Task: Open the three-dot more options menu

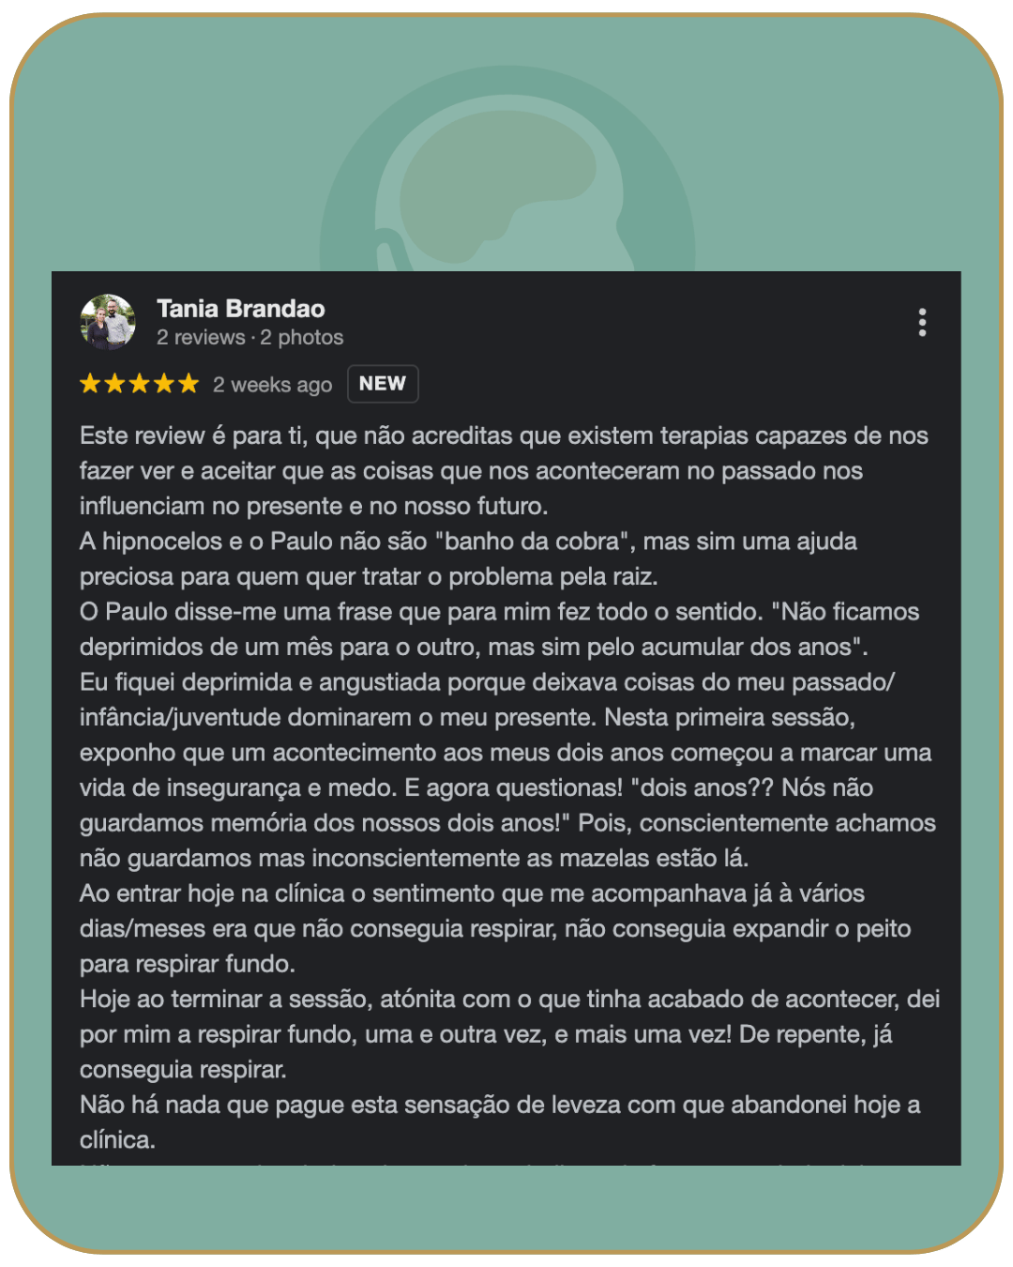Action: pos(922,322)
